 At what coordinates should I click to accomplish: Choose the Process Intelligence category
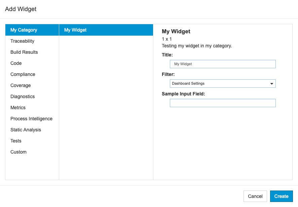point(32,119)
